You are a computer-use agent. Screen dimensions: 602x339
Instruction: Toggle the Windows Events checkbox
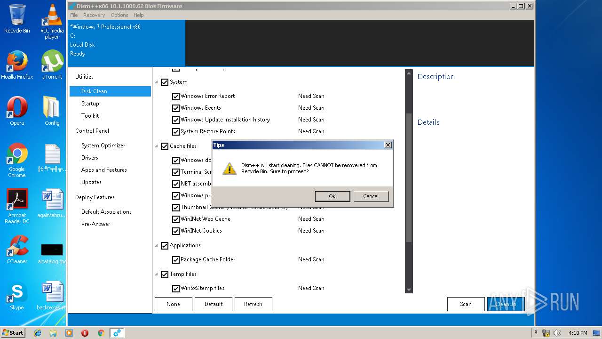pos(176,108)
